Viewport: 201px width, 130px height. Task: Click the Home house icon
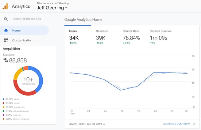[x=6, y=31]
